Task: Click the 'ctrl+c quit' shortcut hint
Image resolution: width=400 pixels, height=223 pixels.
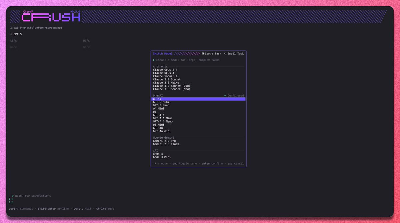Action: [x=82, y=209]
